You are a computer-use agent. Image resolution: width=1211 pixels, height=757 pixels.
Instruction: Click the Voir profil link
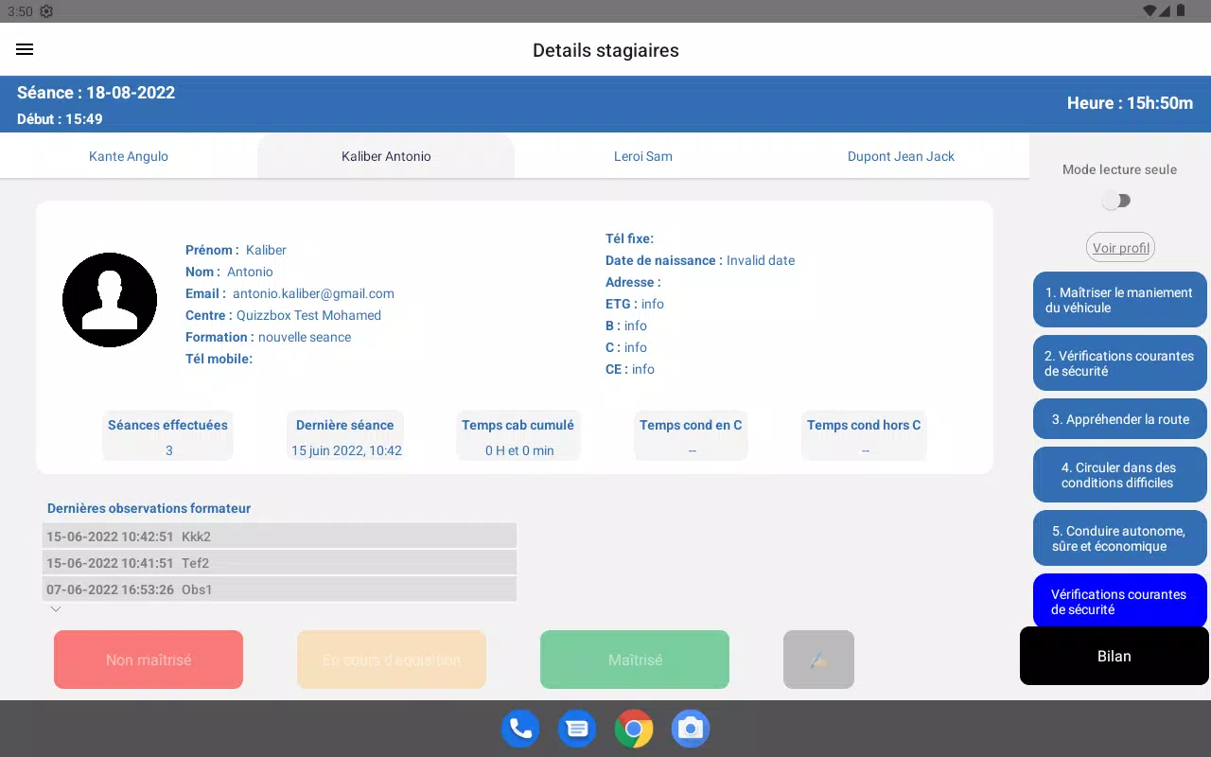(x=1120, y=248)
